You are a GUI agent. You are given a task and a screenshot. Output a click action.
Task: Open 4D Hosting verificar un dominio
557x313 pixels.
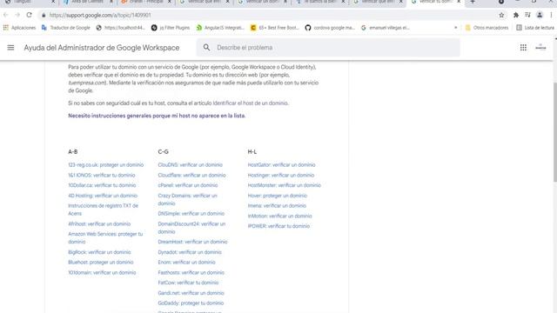pyautogui.click(x=103, y=196)
